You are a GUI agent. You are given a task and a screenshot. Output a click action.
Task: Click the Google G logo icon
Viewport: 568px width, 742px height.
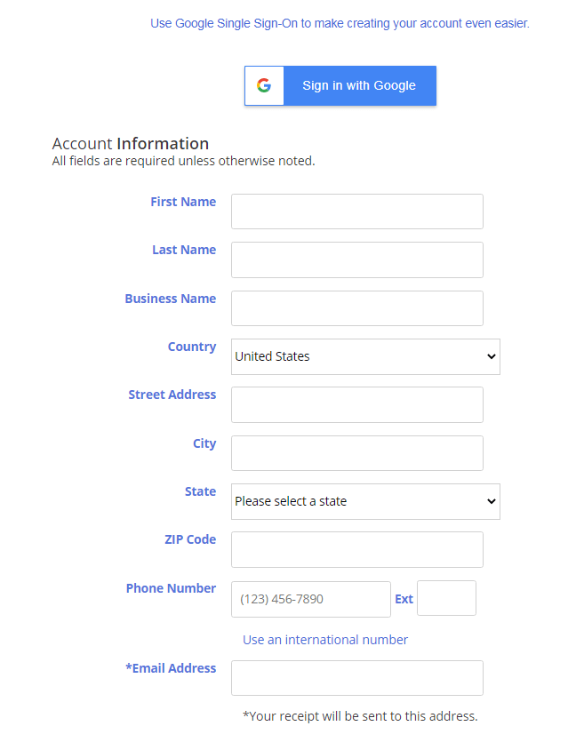263,85
